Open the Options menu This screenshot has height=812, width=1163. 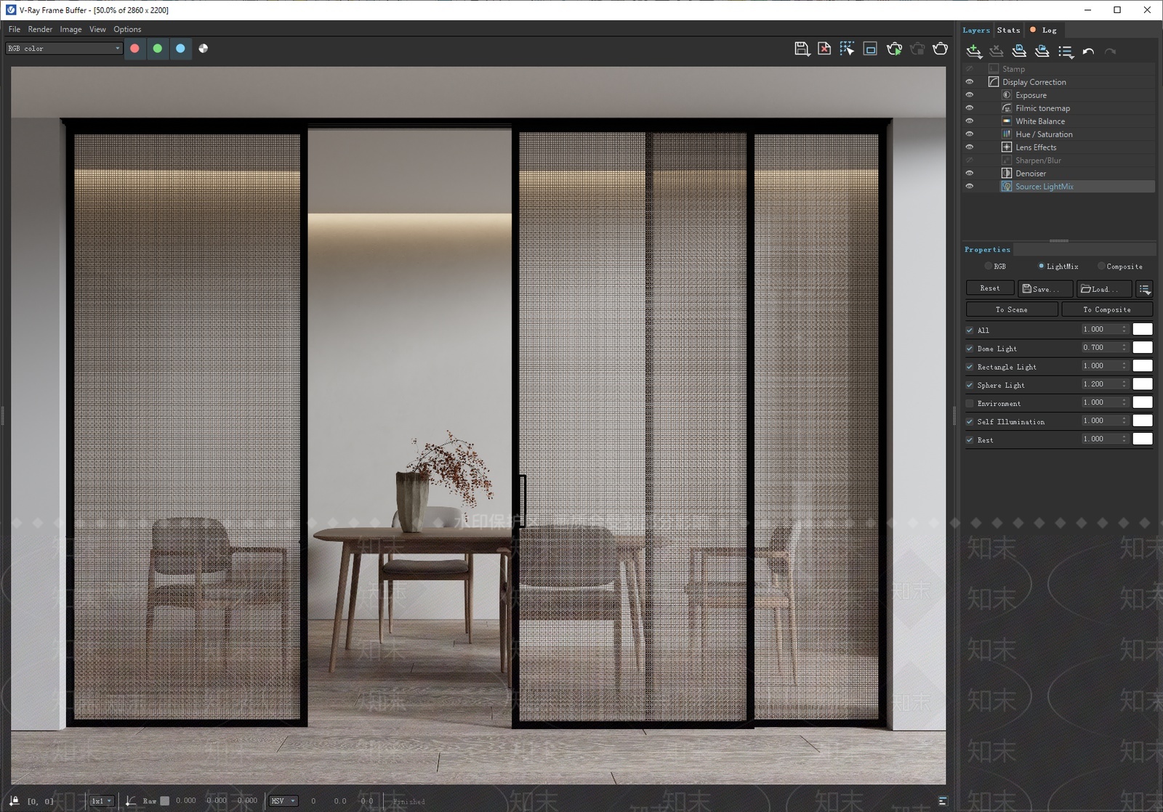(x=127, y=29)
